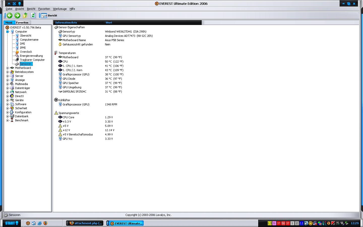Open the Bericht report button in toolbar

(49, 16)
